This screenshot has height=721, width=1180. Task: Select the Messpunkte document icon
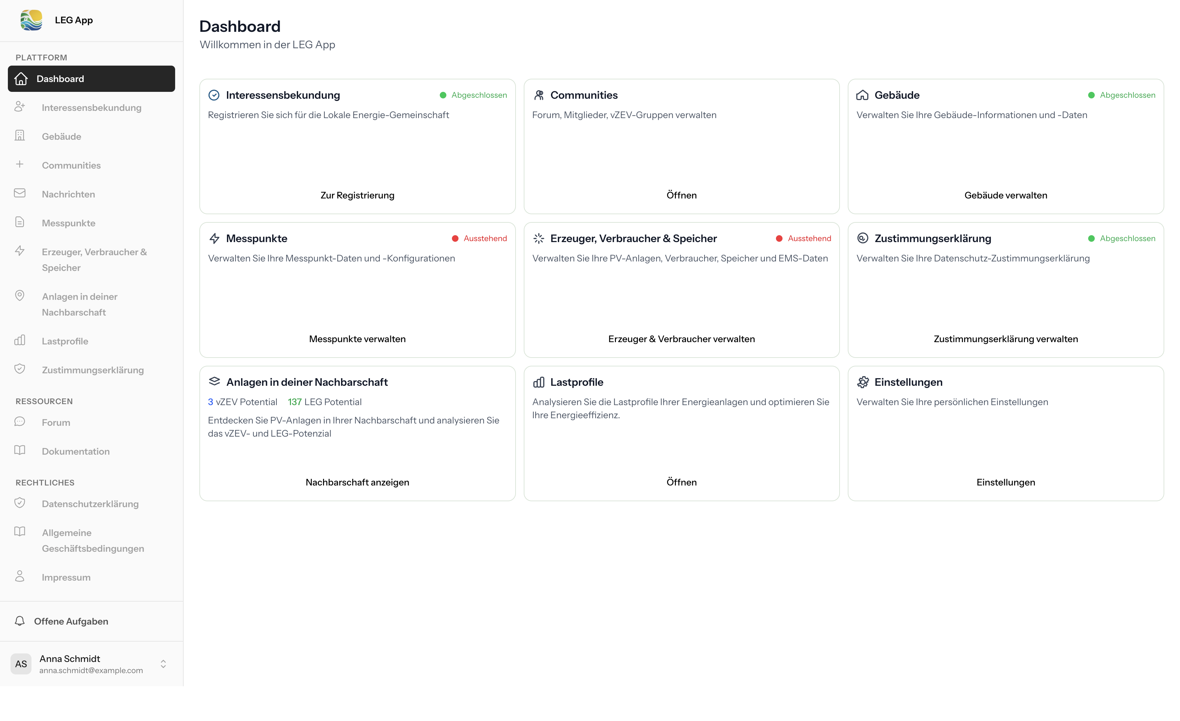coord(20,222)
